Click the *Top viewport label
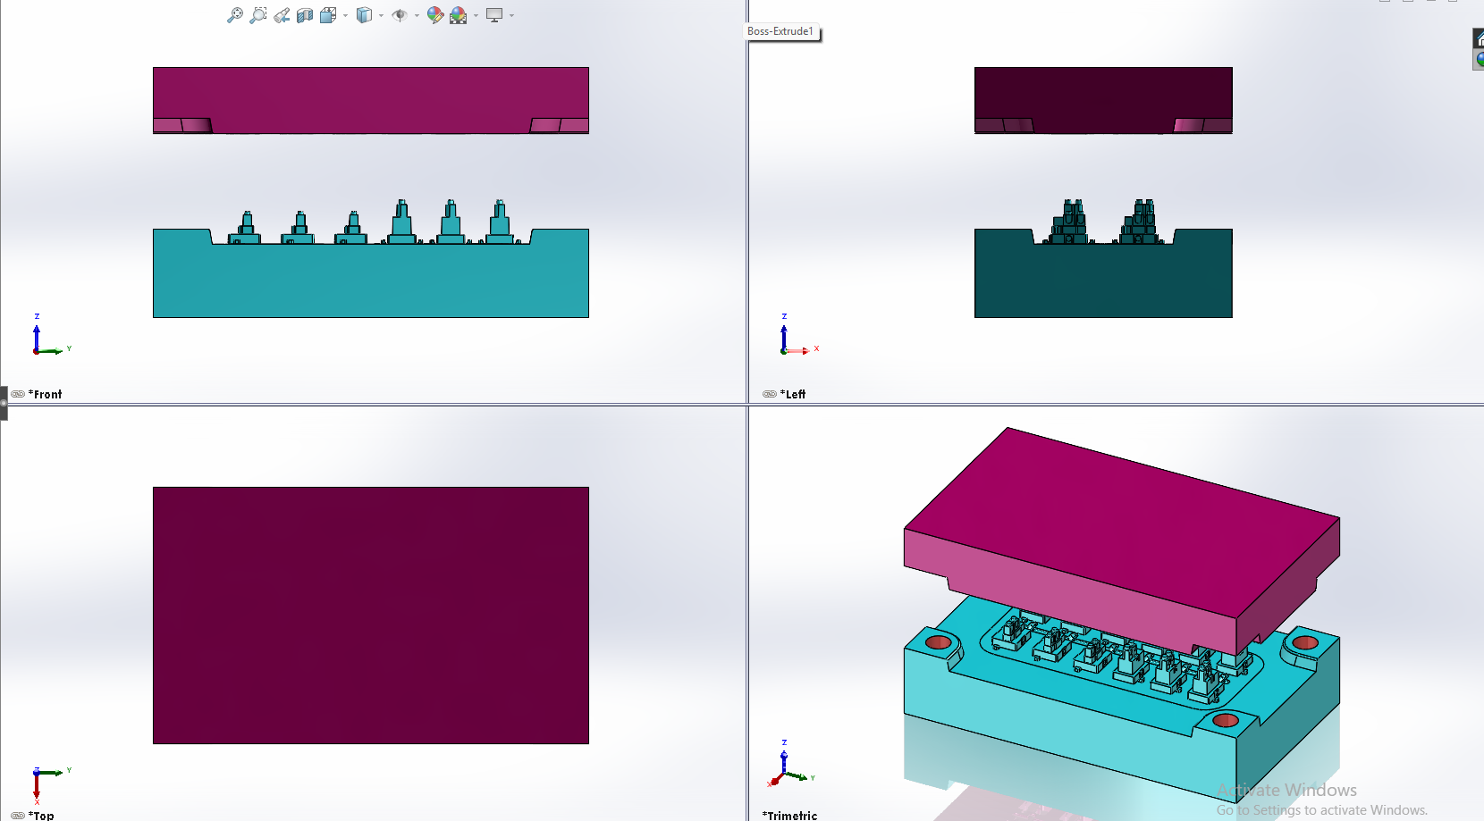The height and width of the screenshot is (821, 1484). click(x=41, y=816)
